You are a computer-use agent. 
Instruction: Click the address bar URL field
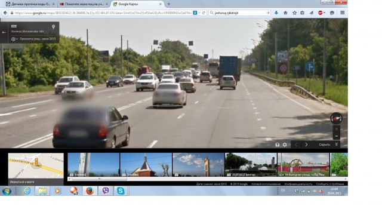click(103, 13)
